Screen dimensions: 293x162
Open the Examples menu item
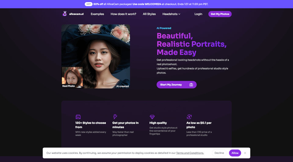pos(97,14)
